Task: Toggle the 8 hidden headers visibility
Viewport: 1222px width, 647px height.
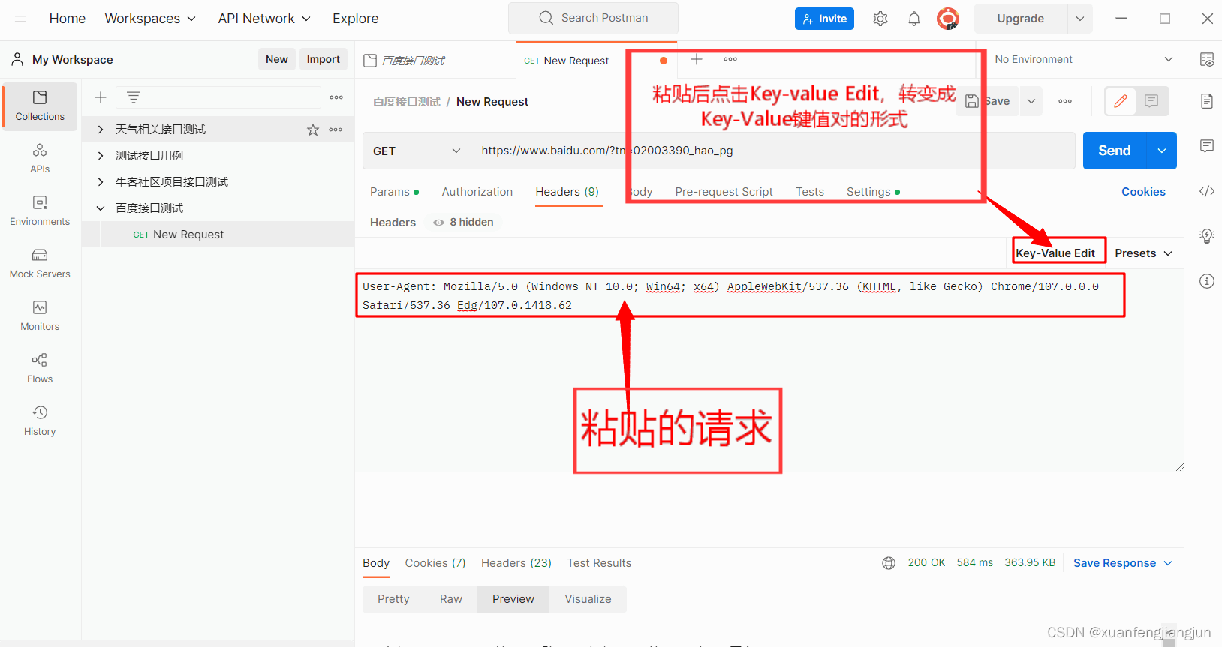Action: (464, 223)
